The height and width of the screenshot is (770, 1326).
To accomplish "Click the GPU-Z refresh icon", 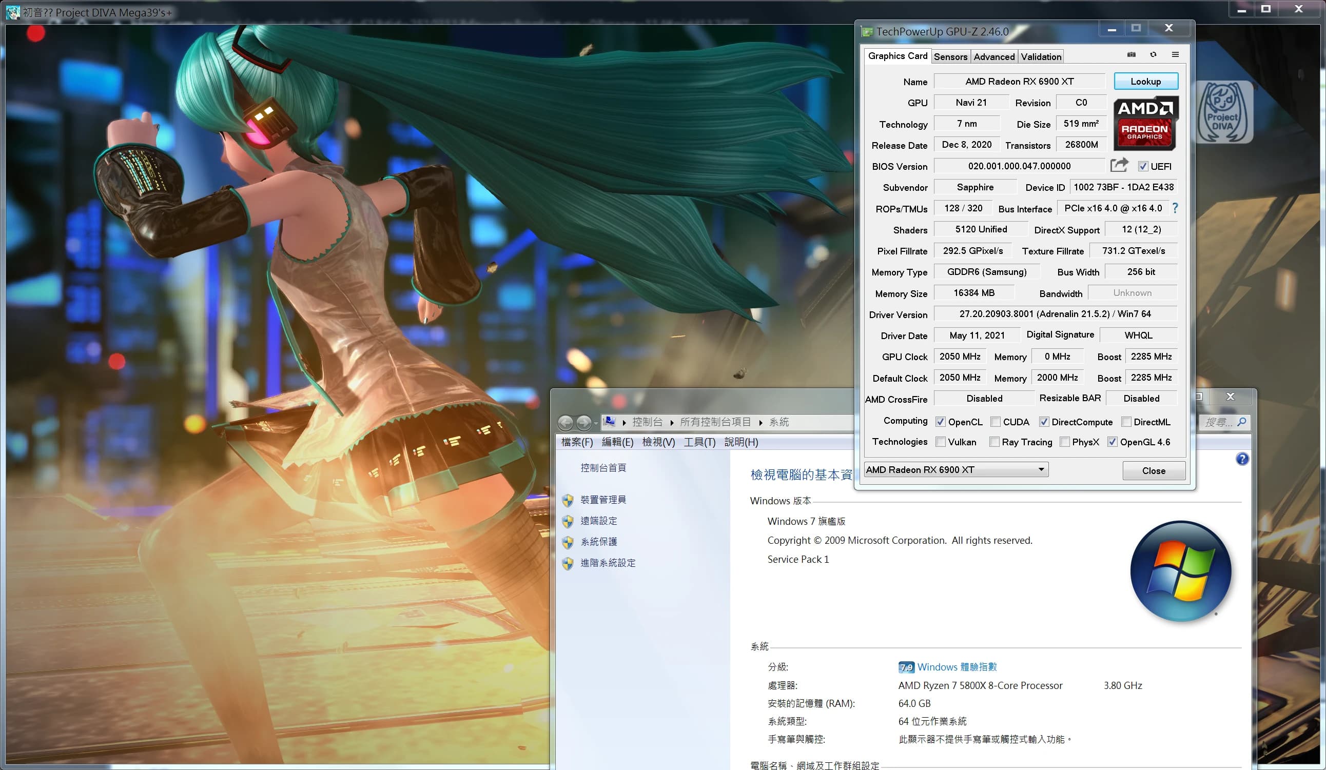I will point(1154,55).
